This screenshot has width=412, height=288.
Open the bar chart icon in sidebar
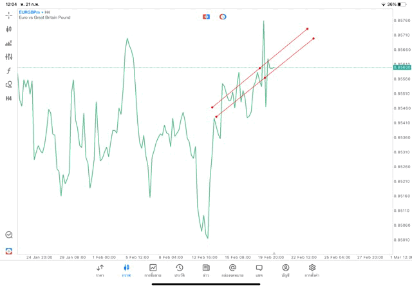point(9,43)
